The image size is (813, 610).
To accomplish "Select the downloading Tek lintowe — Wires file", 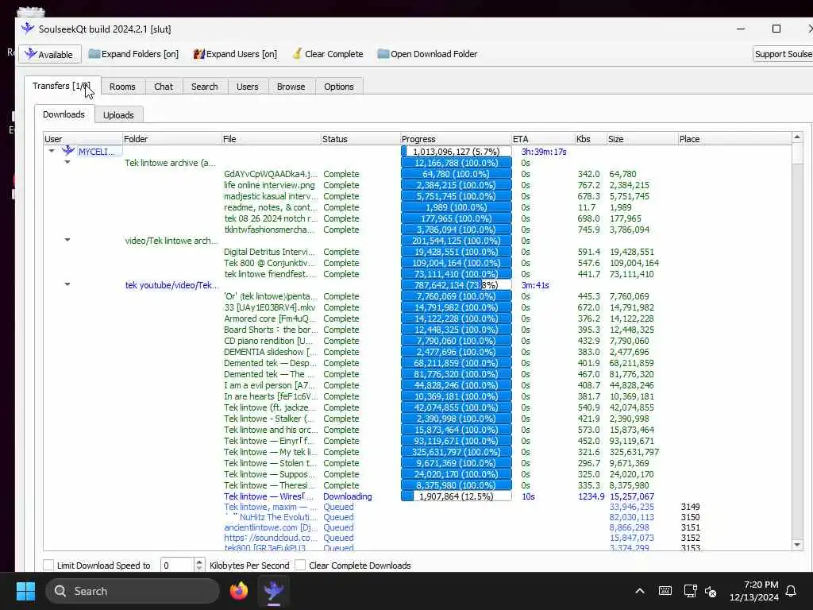I will click(x=268, y=496).
